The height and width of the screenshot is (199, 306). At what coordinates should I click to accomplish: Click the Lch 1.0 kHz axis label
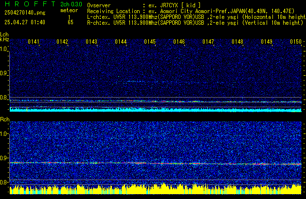click(x=4, y=49)
